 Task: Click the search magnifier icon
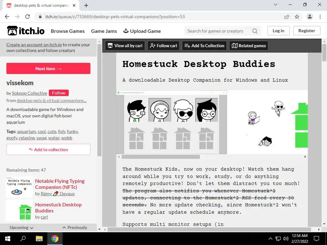coord(255,31)
